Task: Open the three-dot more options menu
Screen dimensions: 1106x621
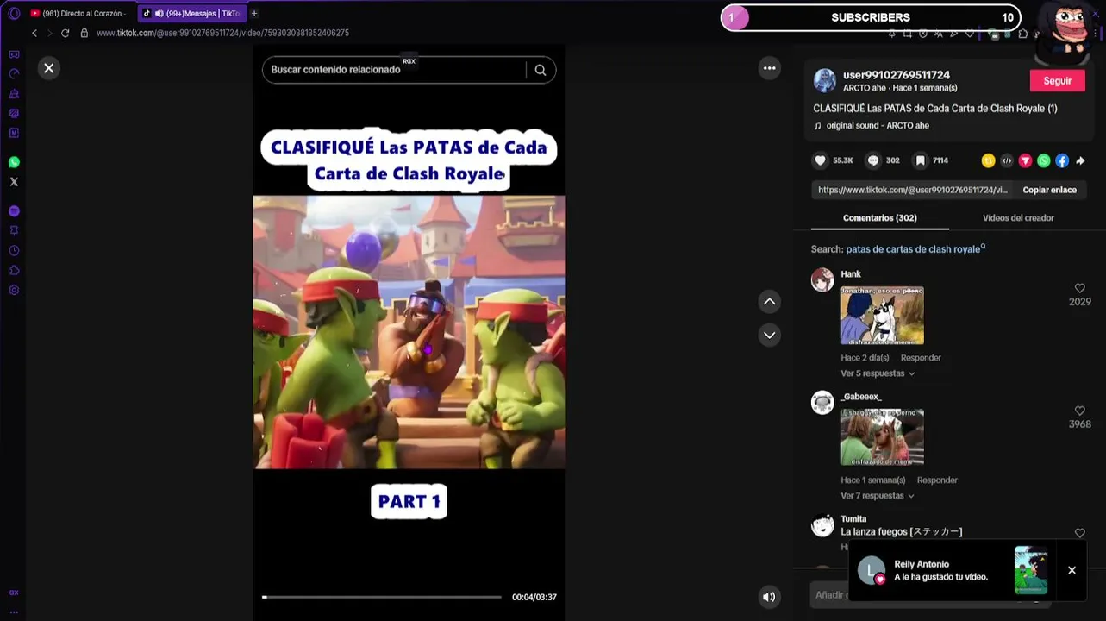Action: [770, 68]
